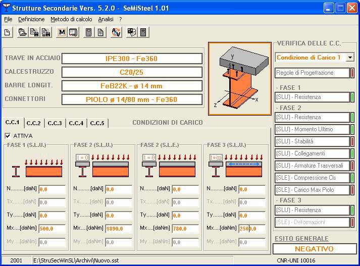Viewport: 360px width, 266px height.
Task: Click the PIOLO connectors selection field
Action: pyautogui.click(x=132, y=99)
